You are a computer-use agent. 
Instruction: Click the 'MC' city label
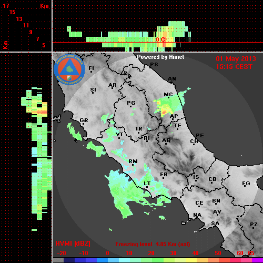(x=168, y=95)
